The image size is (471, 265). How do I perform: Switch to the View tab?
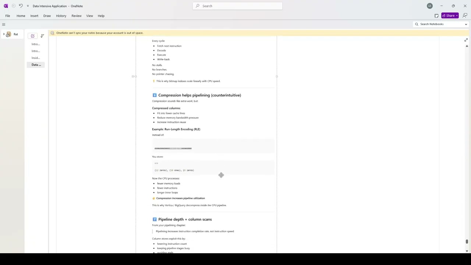(89, 16)
